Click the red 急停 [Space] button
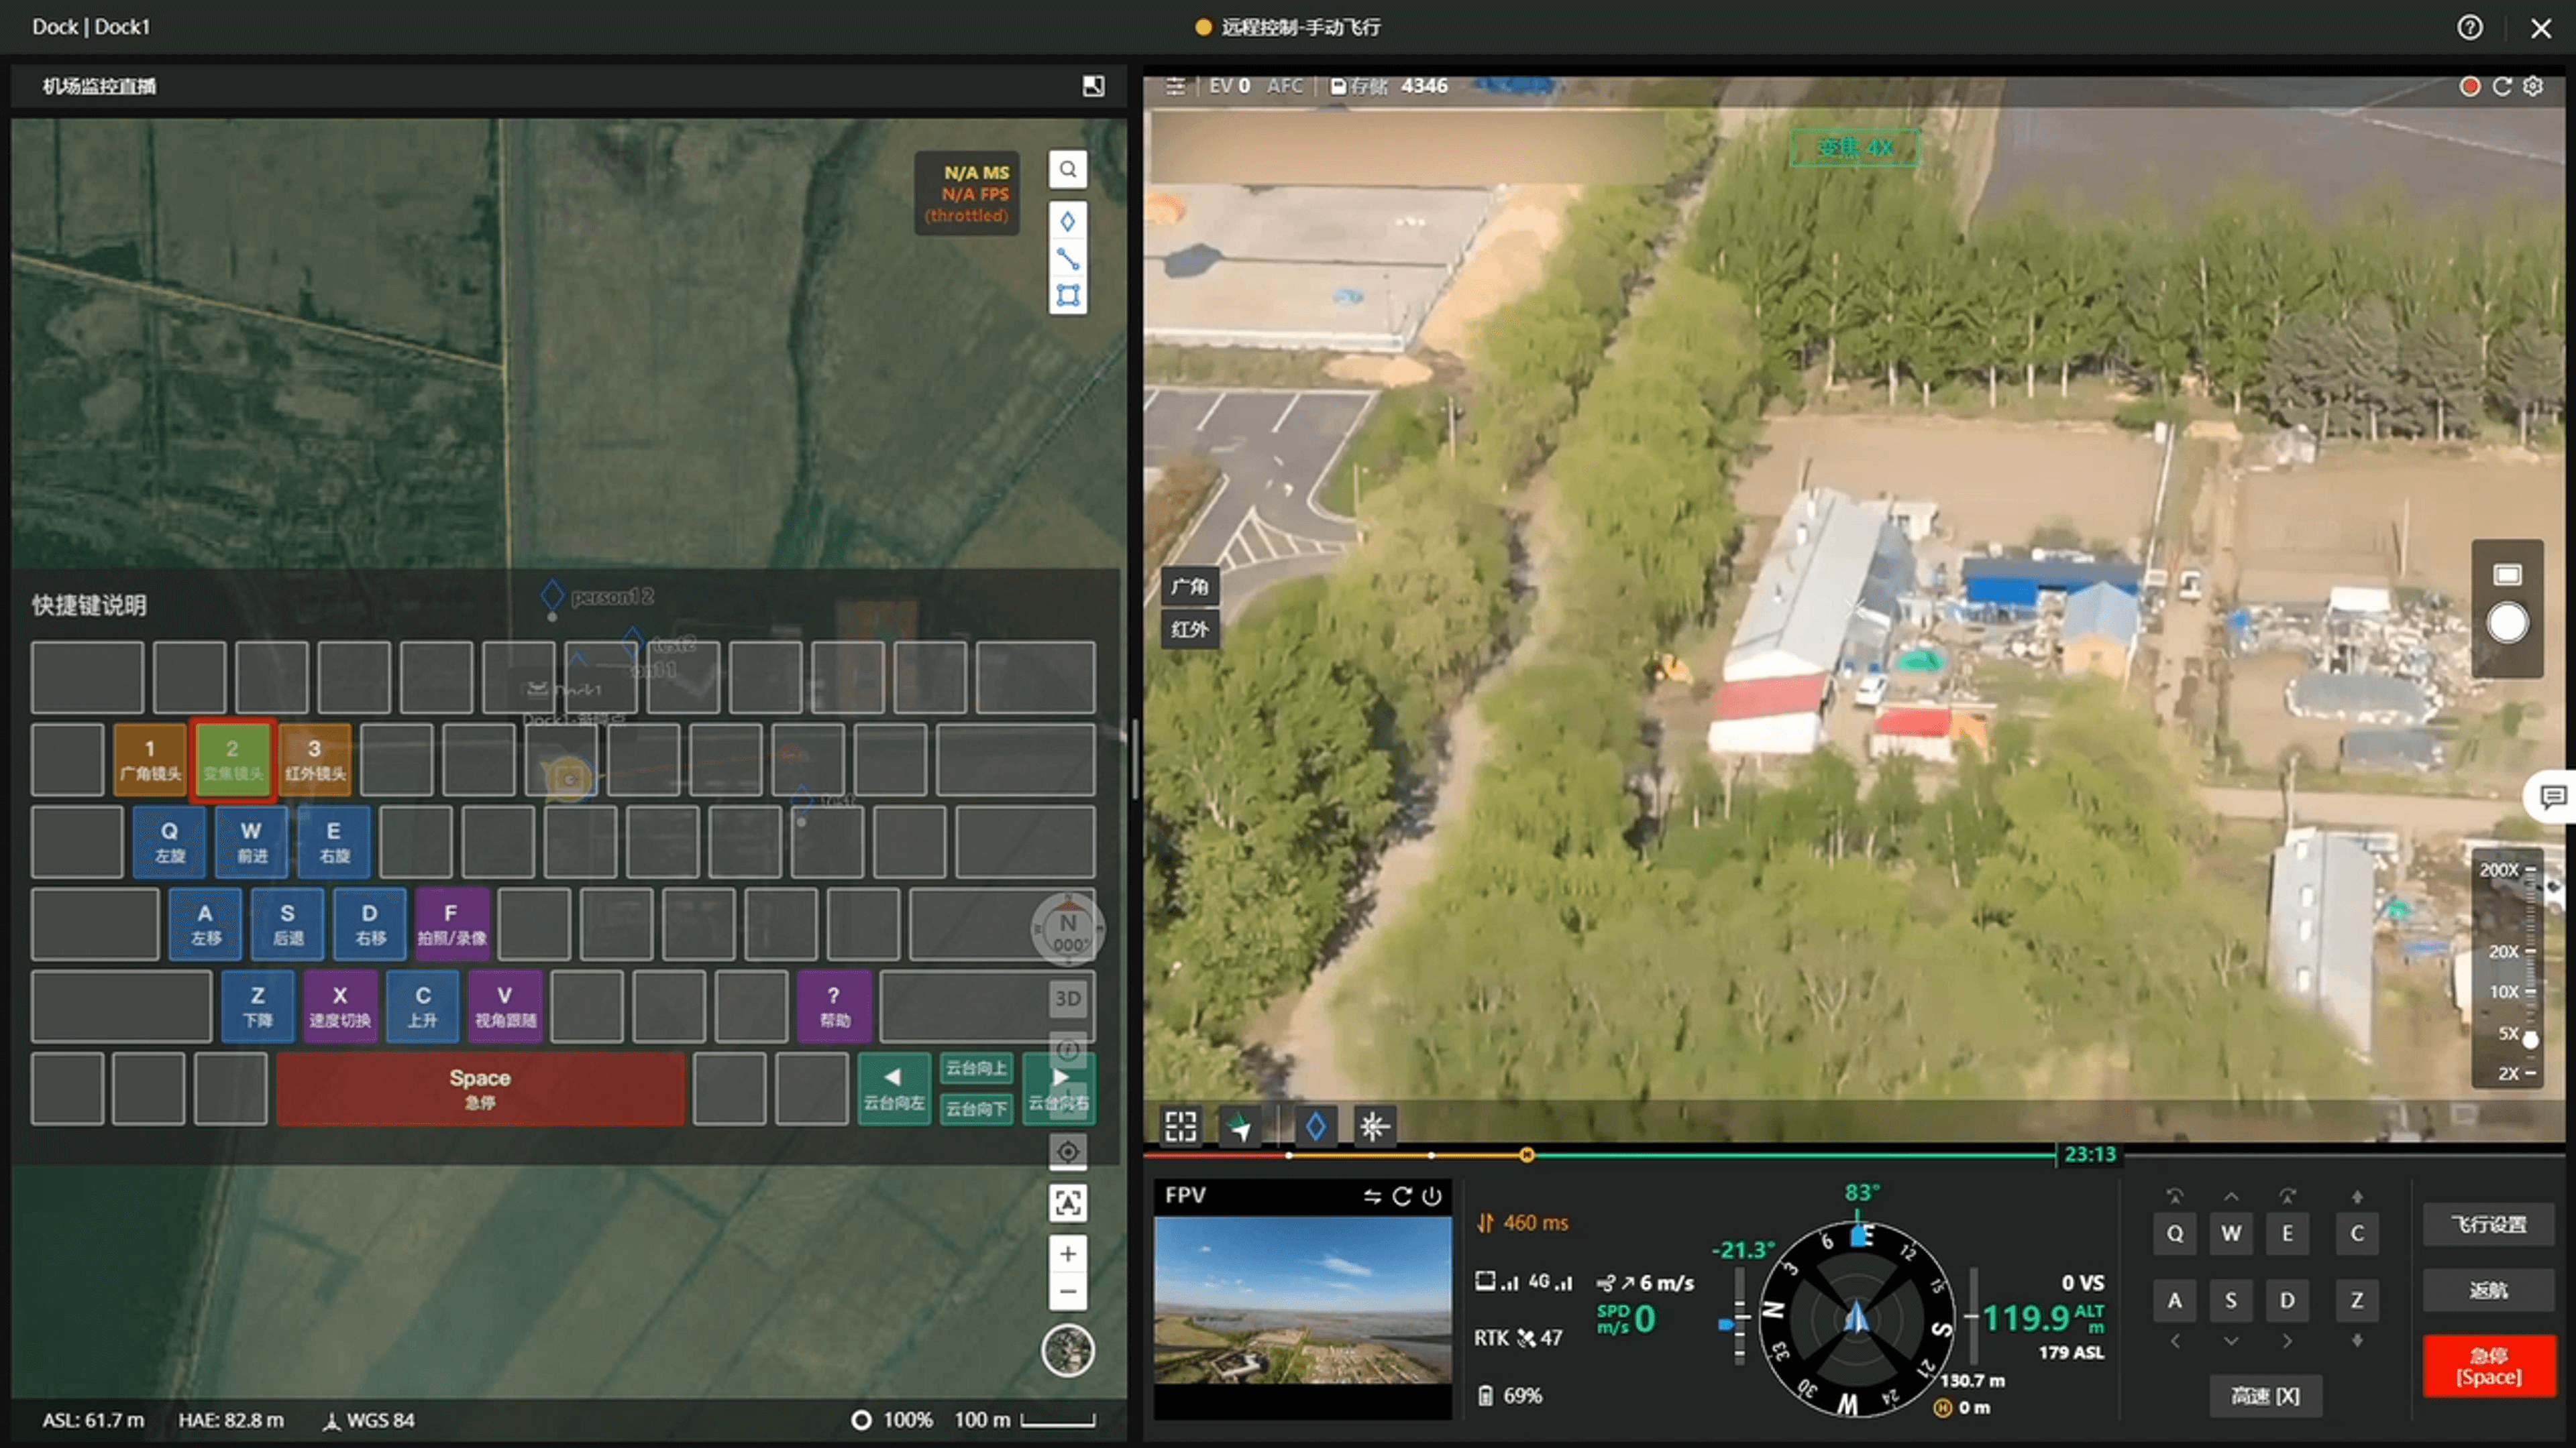 tap(2488, 1366)
